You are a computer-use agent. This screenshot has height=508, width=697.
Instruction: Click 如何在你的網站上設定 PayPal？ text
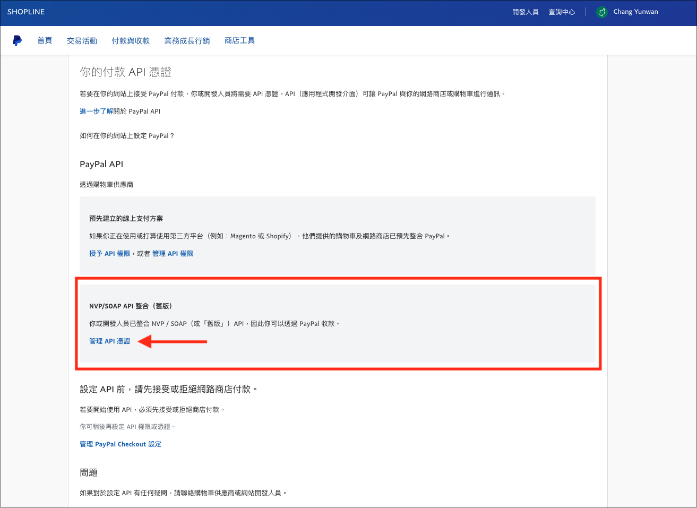pos(127,136)
